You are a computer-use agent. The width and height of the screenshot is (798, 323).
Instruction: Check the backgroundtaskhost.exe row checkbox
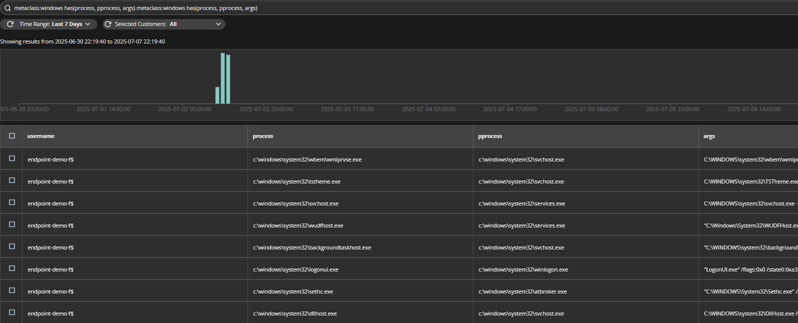point(12,246)
